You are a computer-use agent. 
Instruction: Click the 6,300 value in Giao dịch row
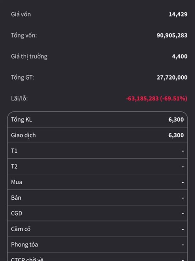(x=176, y=135)
